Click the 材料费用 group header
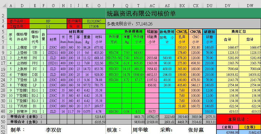Viewport: 261px width, 134px height. 76,32
